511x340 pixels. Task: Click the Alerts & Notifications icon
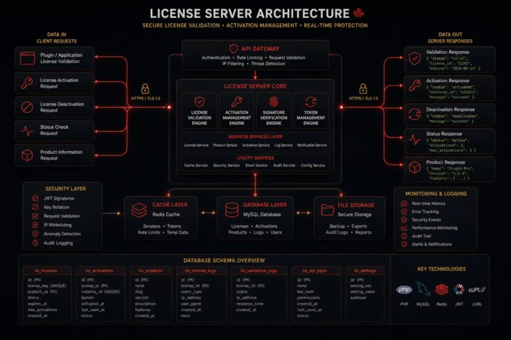coord(404,244)
